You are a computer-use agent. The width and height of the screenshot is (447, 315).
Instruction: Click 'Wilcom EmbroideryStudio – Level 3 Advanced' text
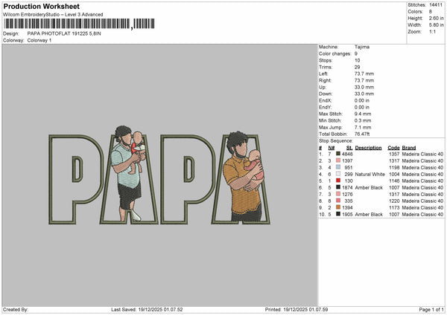53,15
